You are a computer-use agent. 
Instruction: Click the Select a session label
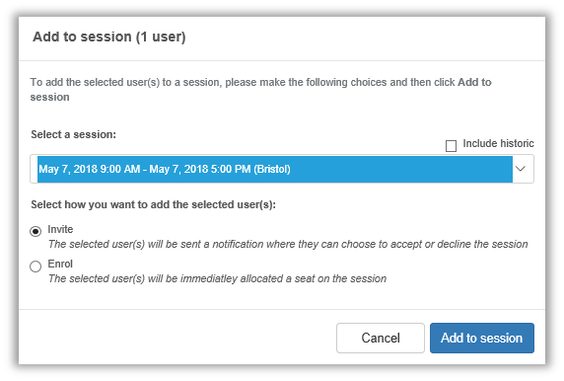[x=73, y=134]
